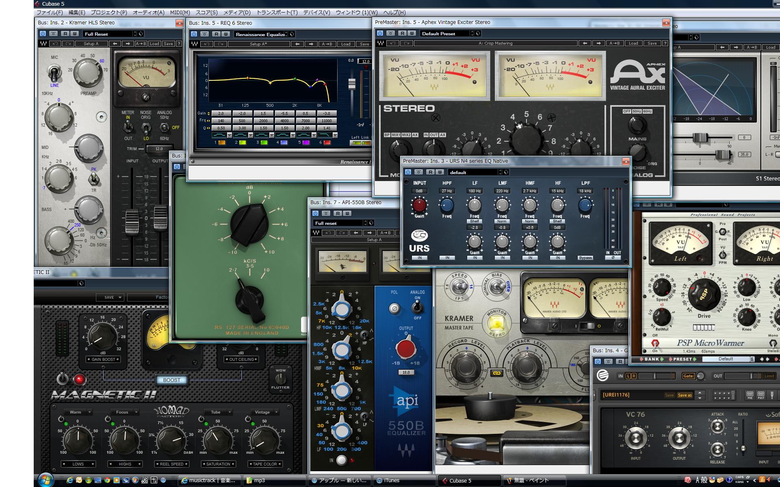Click REQ 6 Write automation W button
780x487 pixels.
coord(226,34)
